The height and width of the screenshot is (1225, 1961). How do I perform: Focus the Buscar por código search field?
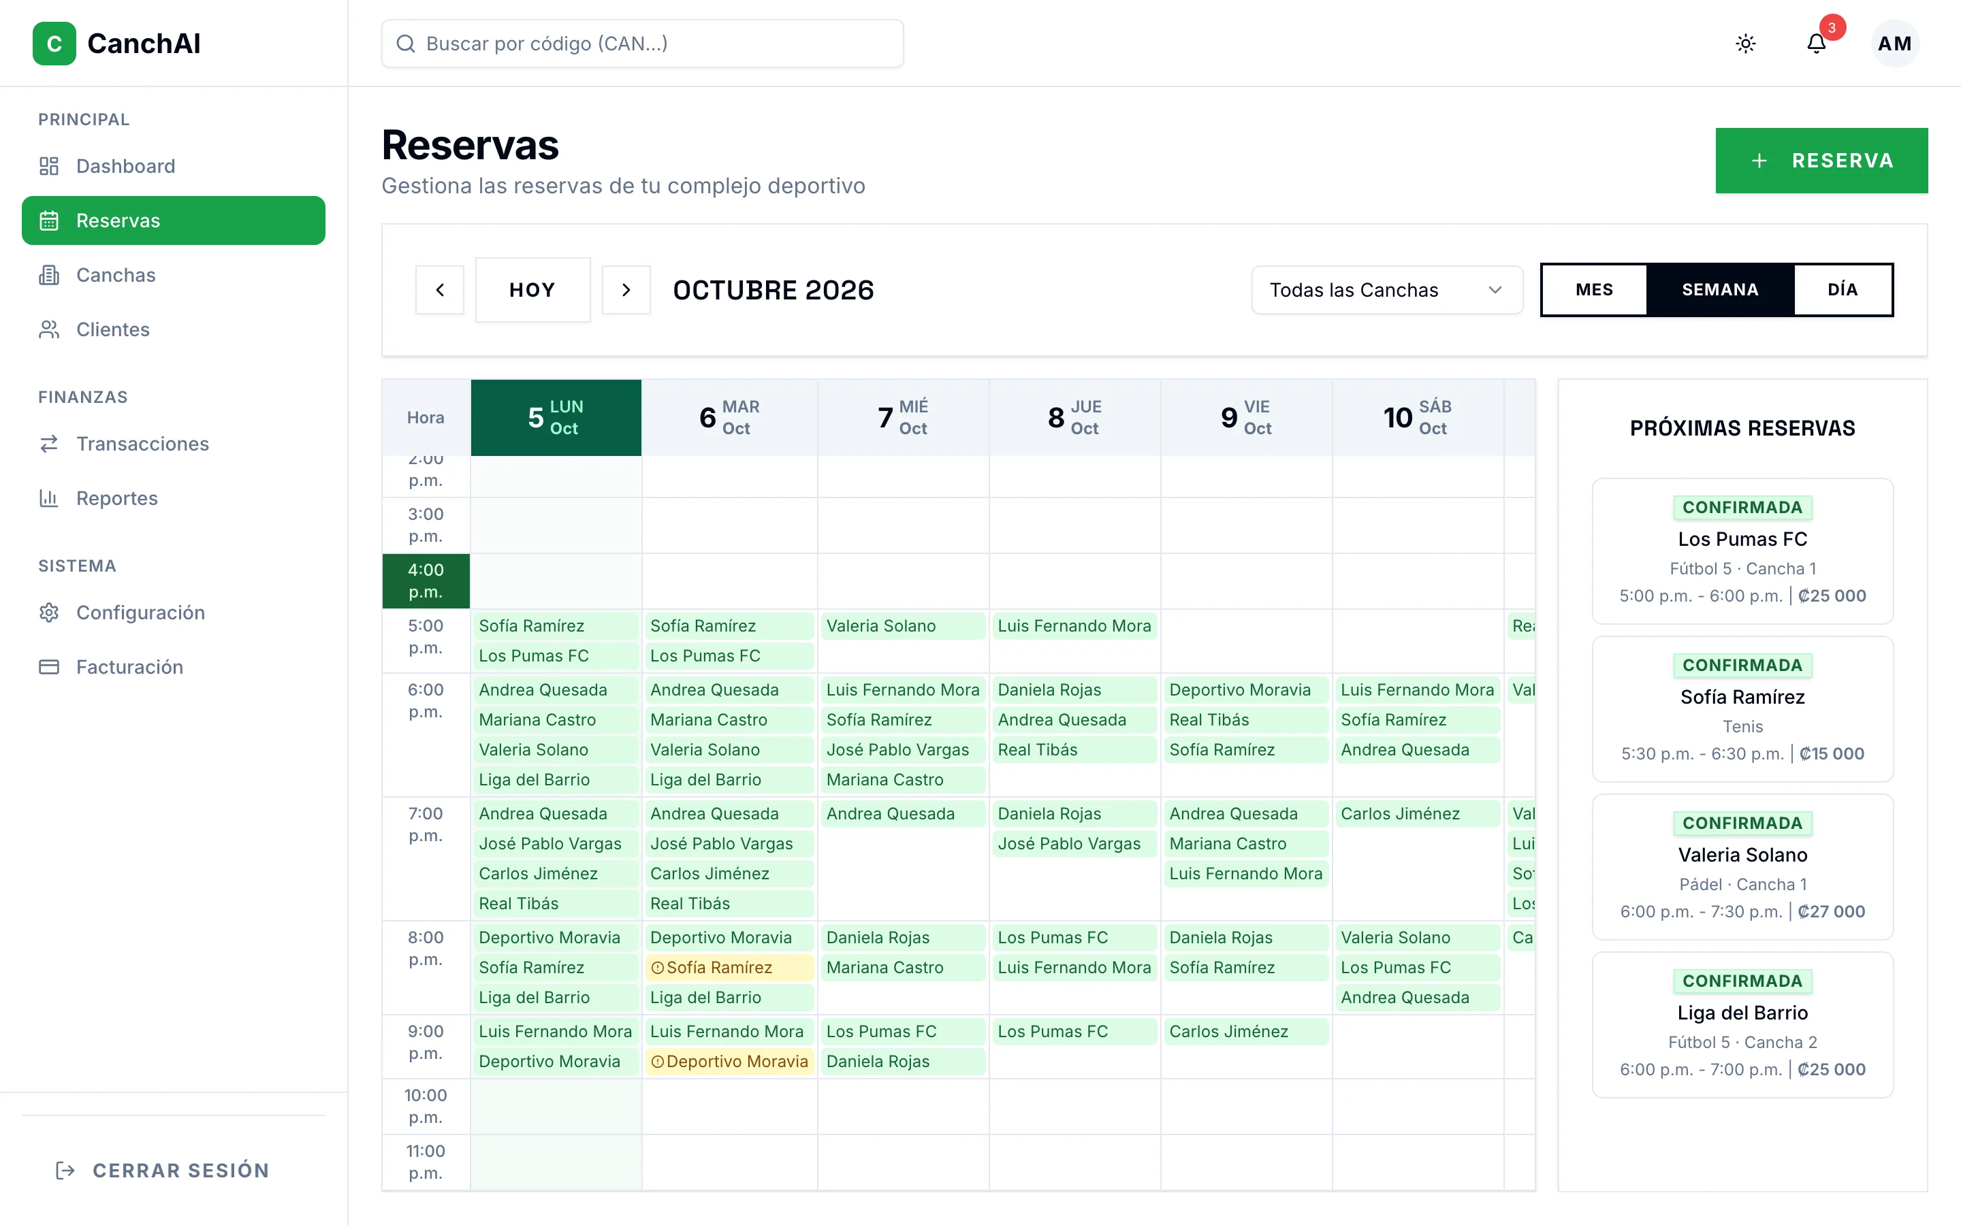point(642,44)
